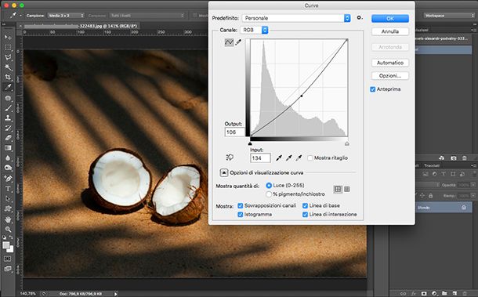Image resolution: width=478 pixels, height=297 pixels.
Task: Open status bar info arrow menu
Action: tap(115, 294)
